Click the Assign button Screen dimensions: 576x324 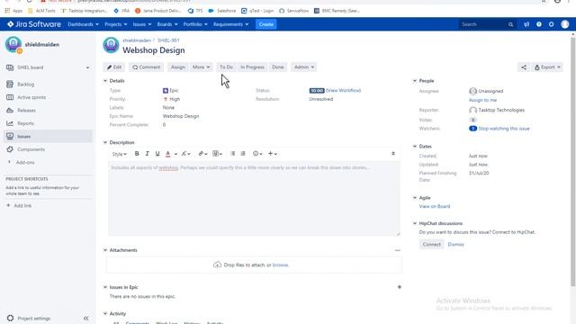pos(178,67)
